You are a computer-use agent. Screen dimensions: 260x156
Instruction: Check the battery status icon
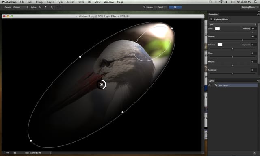(233, 2)
